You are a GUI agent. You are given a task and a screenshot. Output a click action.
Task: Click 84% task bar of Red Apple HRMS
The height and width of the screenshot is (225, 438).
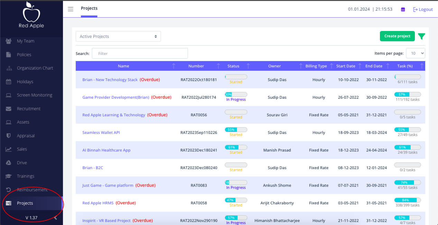coord(408,200)
